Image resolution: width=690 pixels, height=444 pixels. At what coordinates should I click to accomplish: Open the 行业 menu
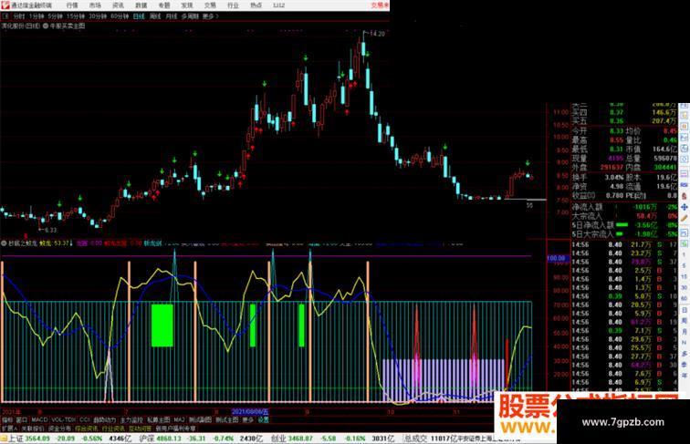(233, 5)
